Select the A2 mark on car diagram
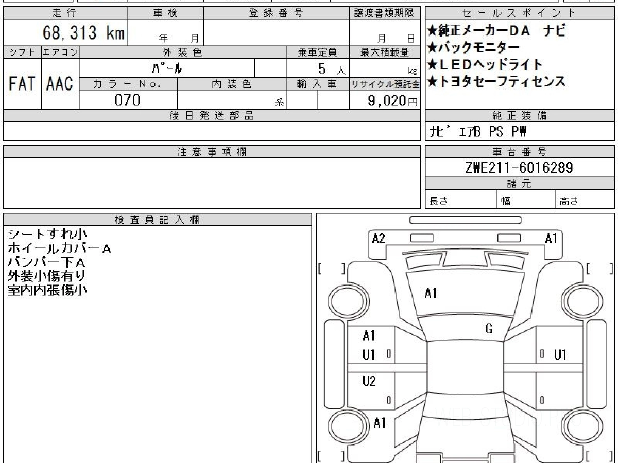The width and height of the screenshot is (618, 463). point(379,238)
